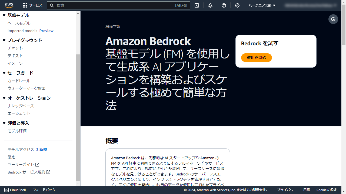
Task: Click the hexagon panel icon at top right
Action: click(x=333, y=19)
